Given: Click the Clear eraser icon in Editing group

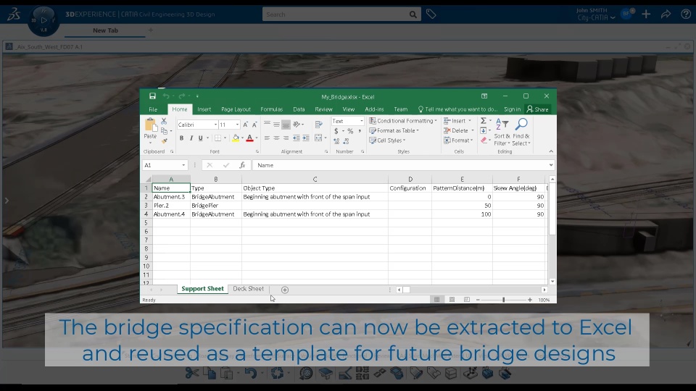Looking at the screenshot, I should (x=484, y=140).
